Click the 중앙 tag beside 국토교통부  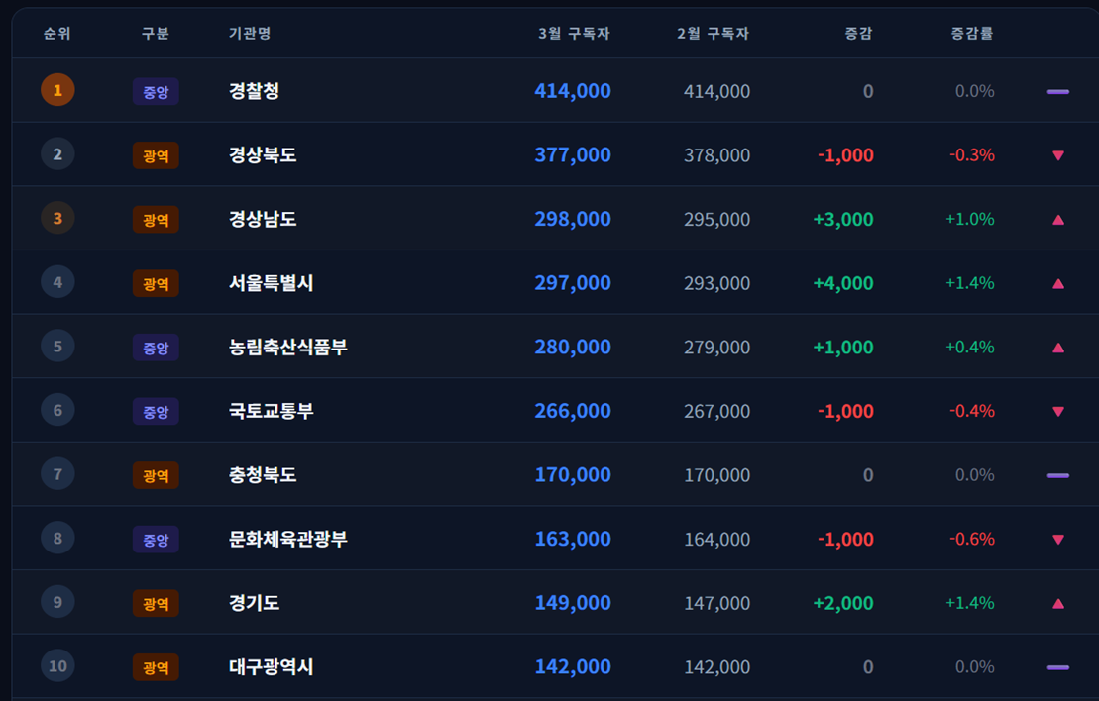tap(156, 412)
